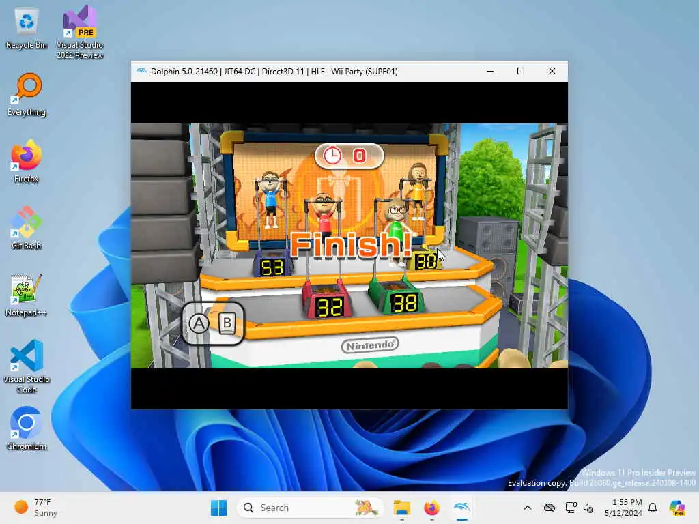Click the green scoreboard showing 38
The image size is (699, 524).
(404, 303)
